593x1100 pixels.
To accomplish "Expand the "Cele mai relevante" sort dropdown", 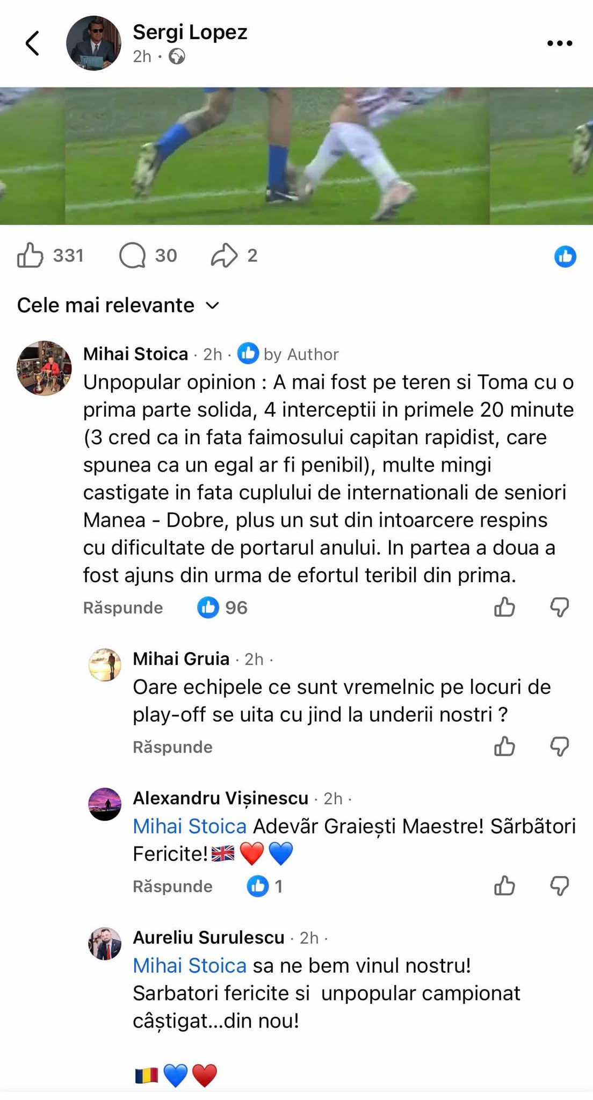I will pyautogui.click(x=119, y=305).
